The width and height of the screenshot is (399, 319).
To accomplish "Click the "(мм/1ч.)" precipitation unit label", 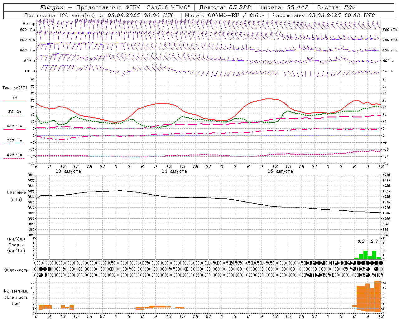I will [16, 251].
